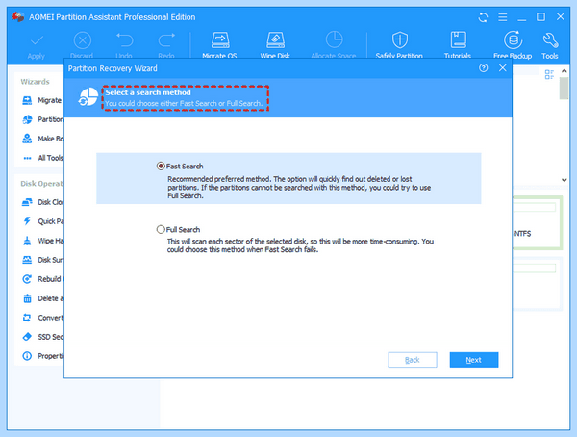Screen dimensions: 577x437
Task: Click the Back button
Action: [x=413, y=360]
